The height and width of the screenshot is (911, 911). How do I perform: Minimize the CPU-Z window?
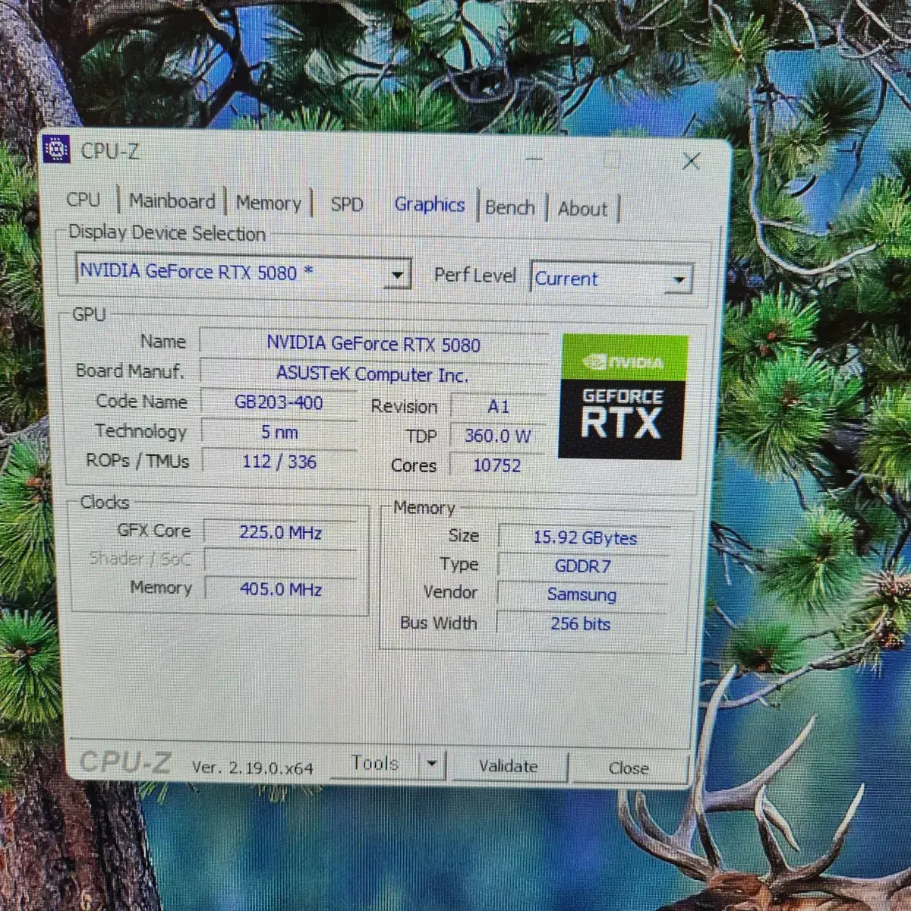[x=534, y=159]
